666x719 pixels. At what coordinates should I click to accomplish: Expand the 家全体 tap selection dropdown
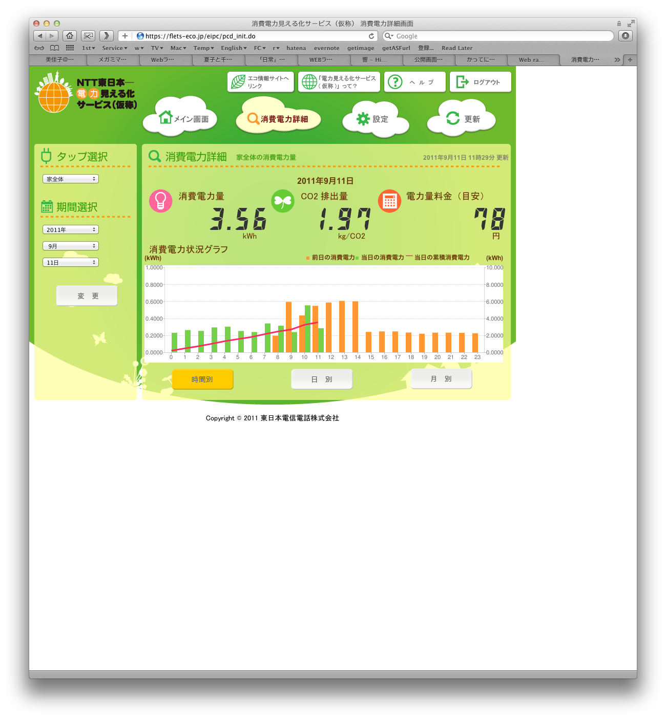(x=70, y=179)
